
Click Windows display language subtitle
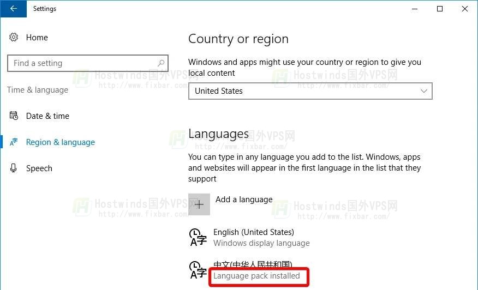[261, 243]
